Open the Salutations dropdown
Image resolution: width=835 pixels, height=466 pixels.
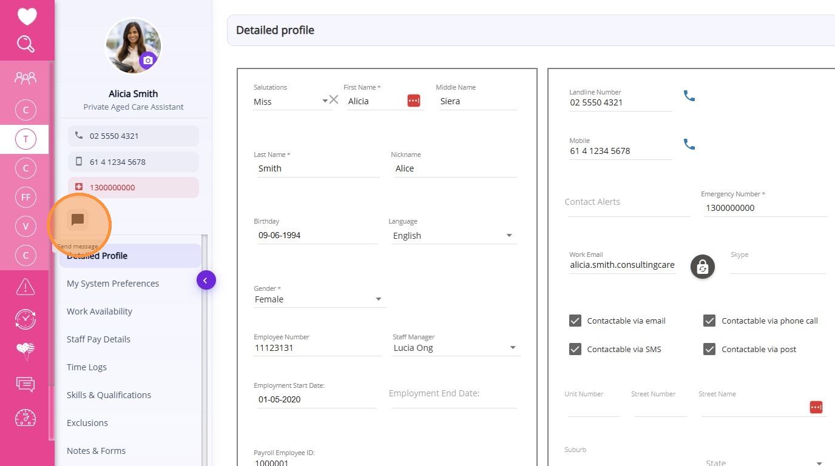coord(325,101)
